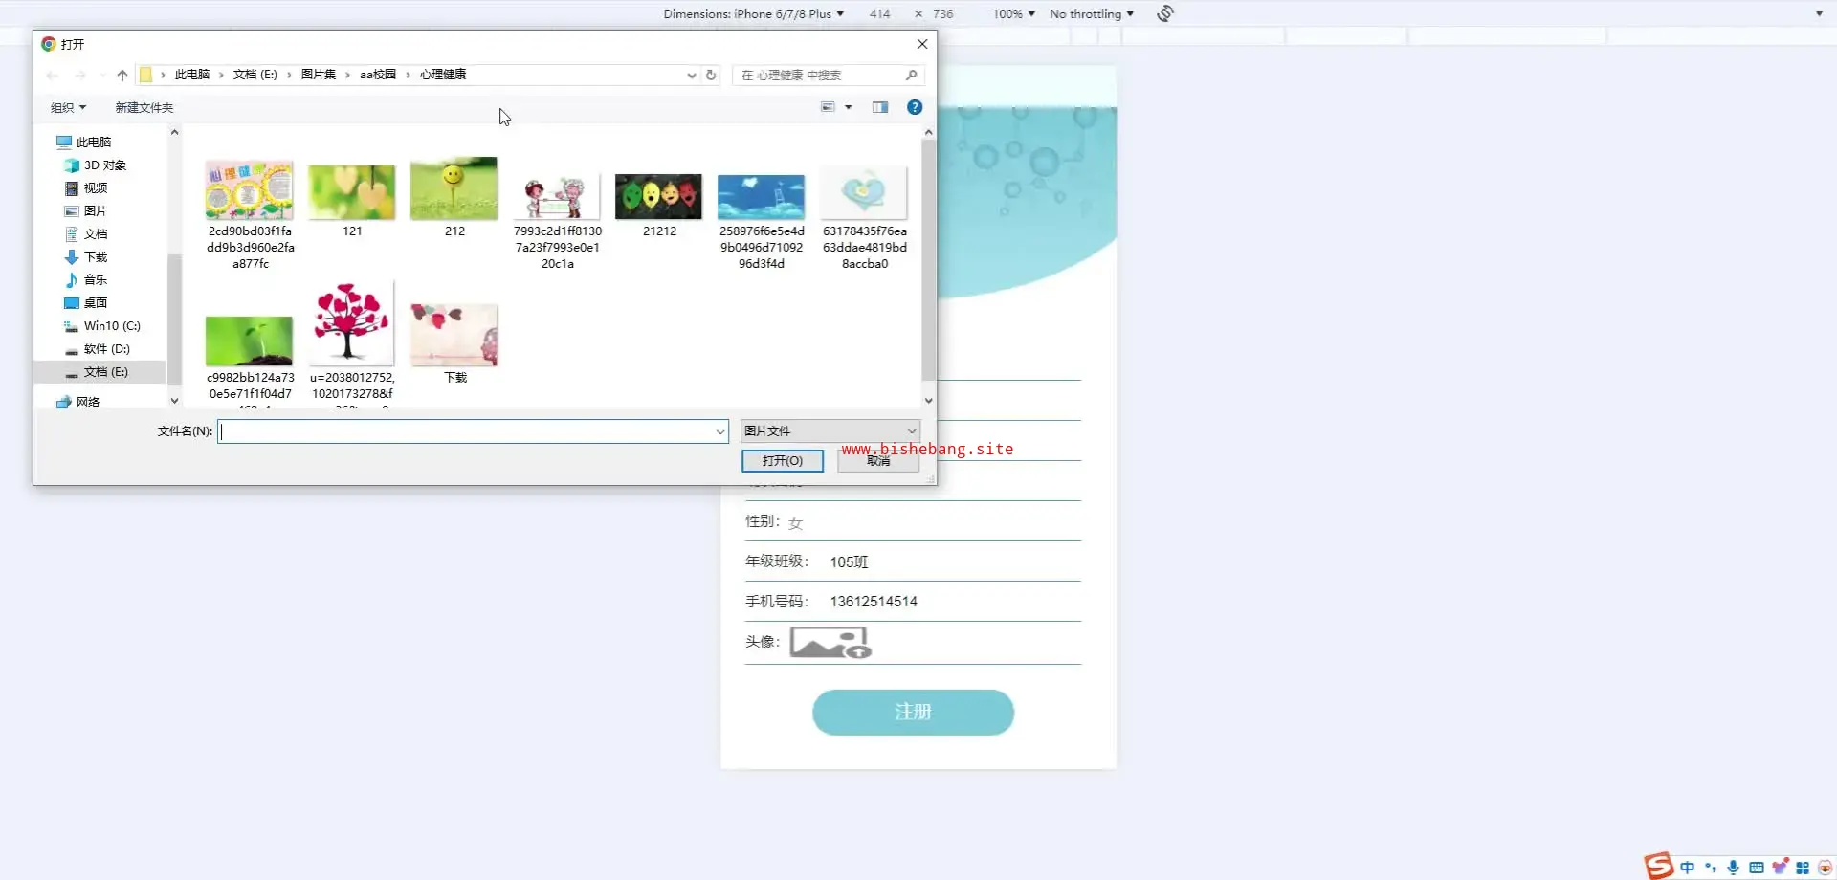Select the heart tree image u=2038012752

pos(352,342)
